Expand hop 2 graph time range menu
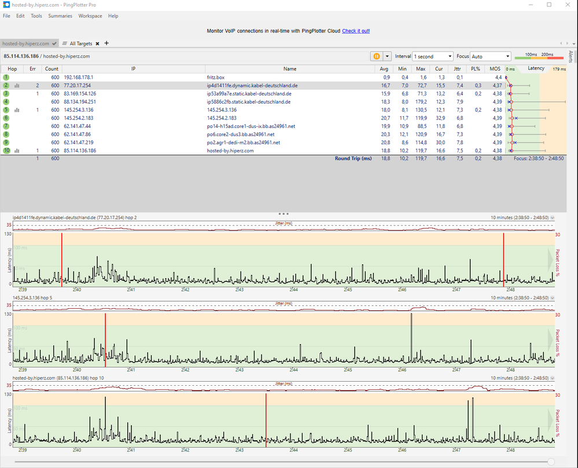Viewport: 578px width, 468px height. click(552, 218)
